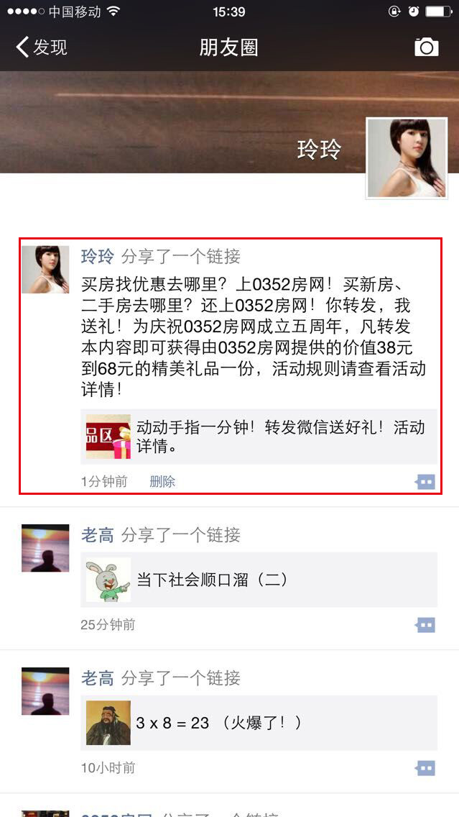Tap 删除 to delete 玲玲's post

162,482
